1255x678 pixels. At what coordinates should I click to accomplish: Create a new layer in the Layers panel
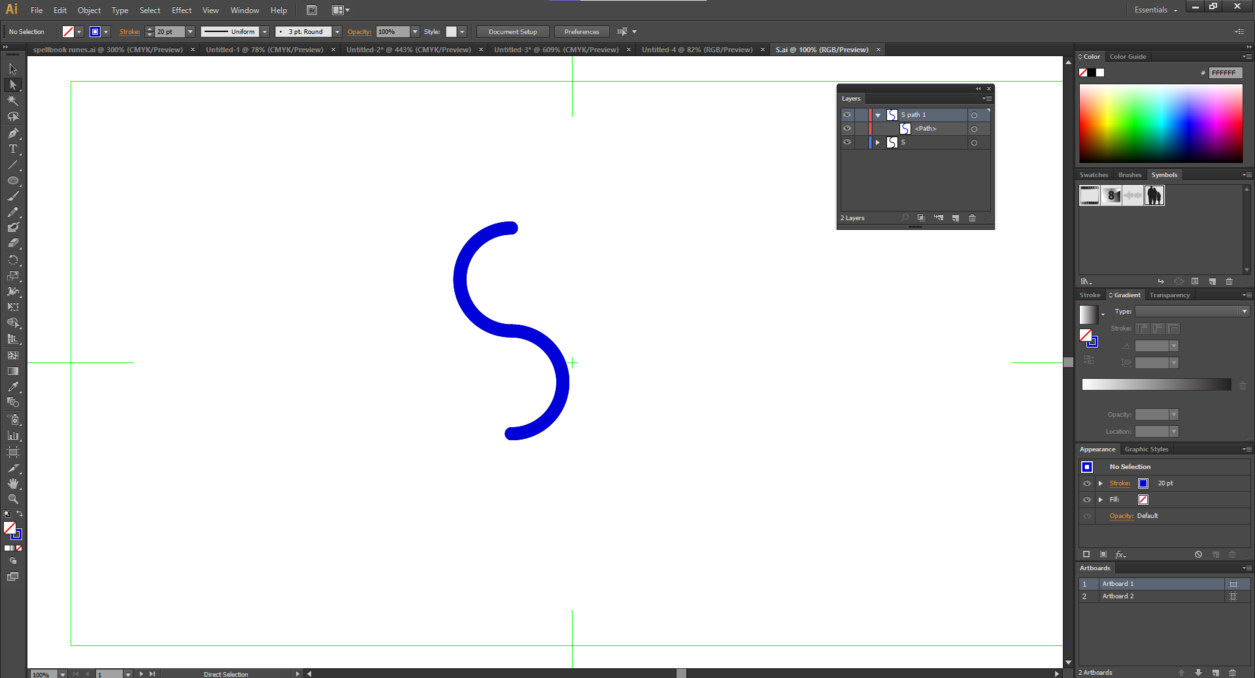coord(956,218)
